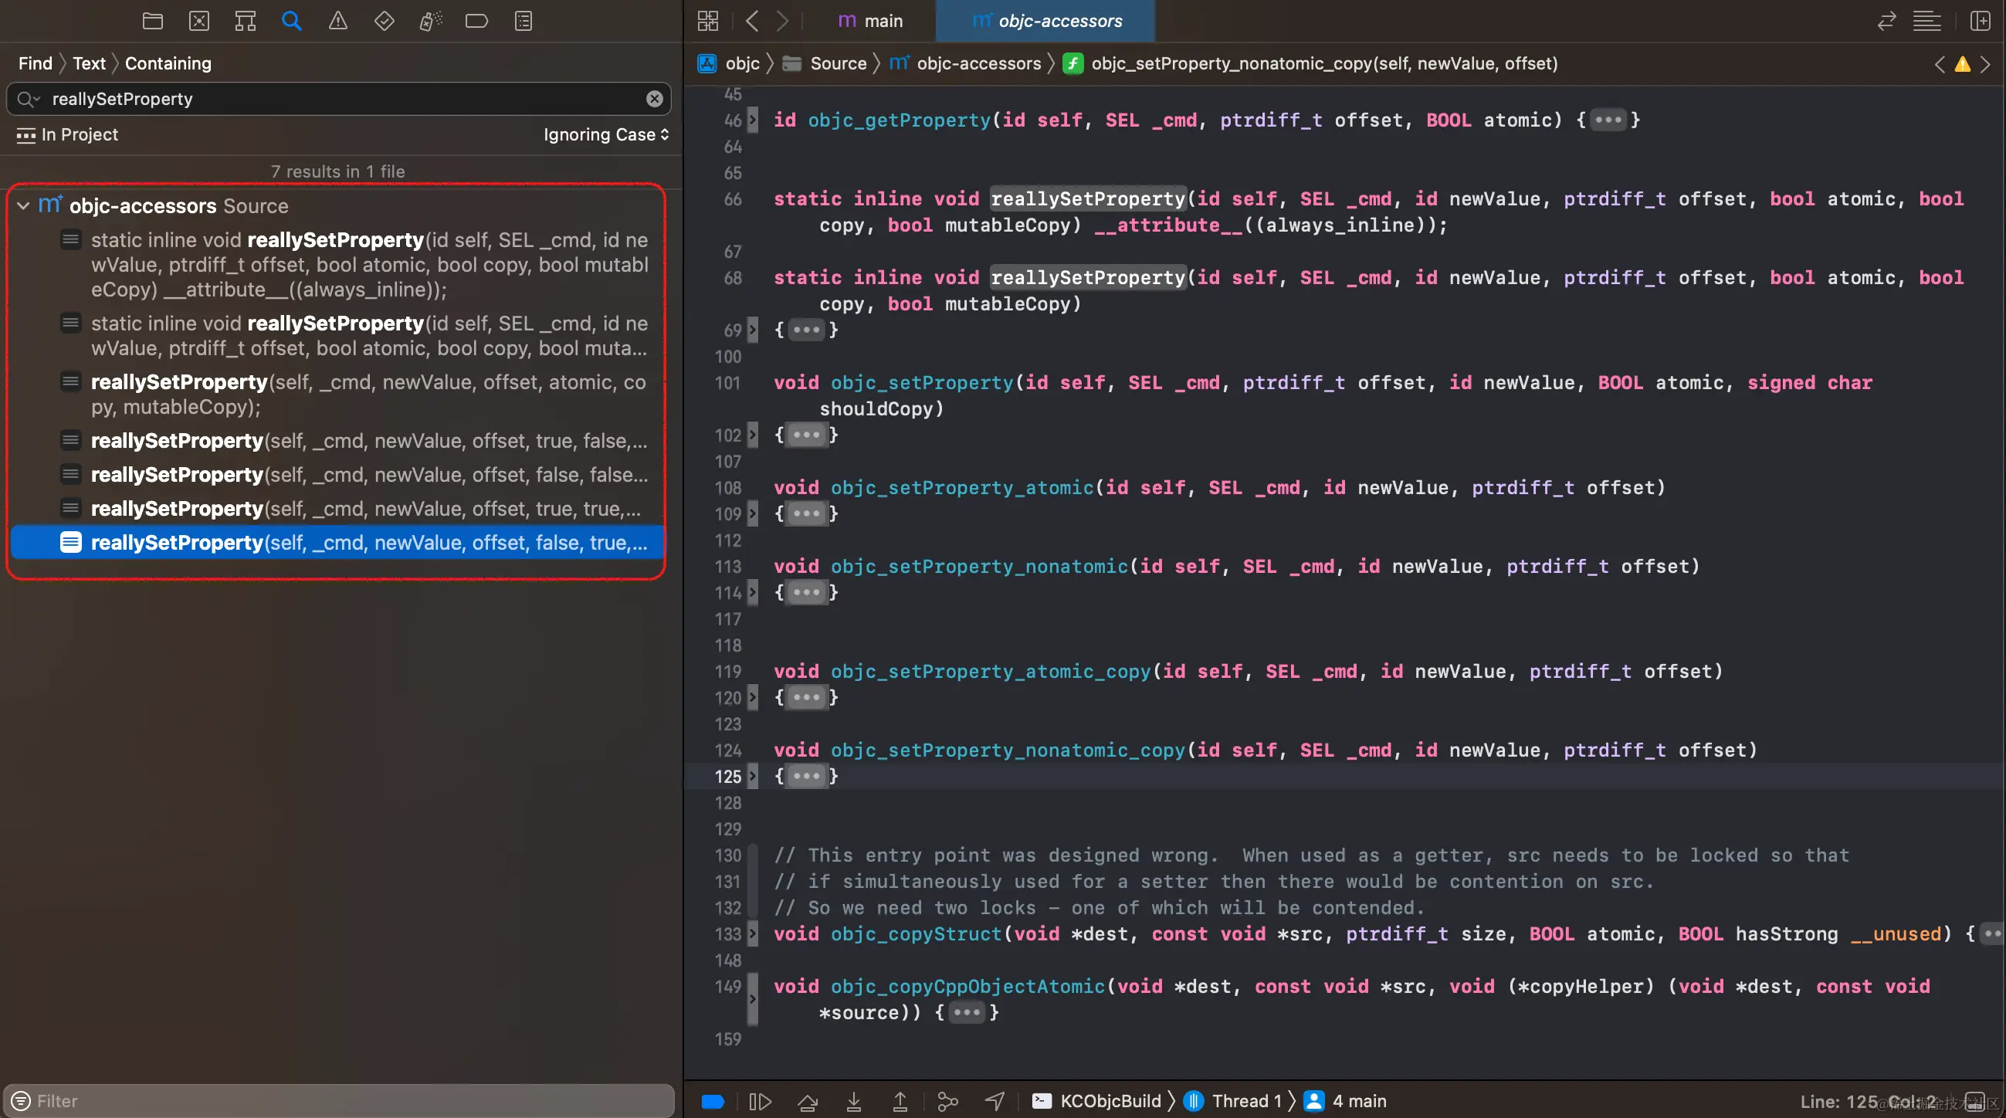Click the yellow warning issue indicator
The width and height of the screenshot is (2006, 1118).
[x=1963, y=64]
